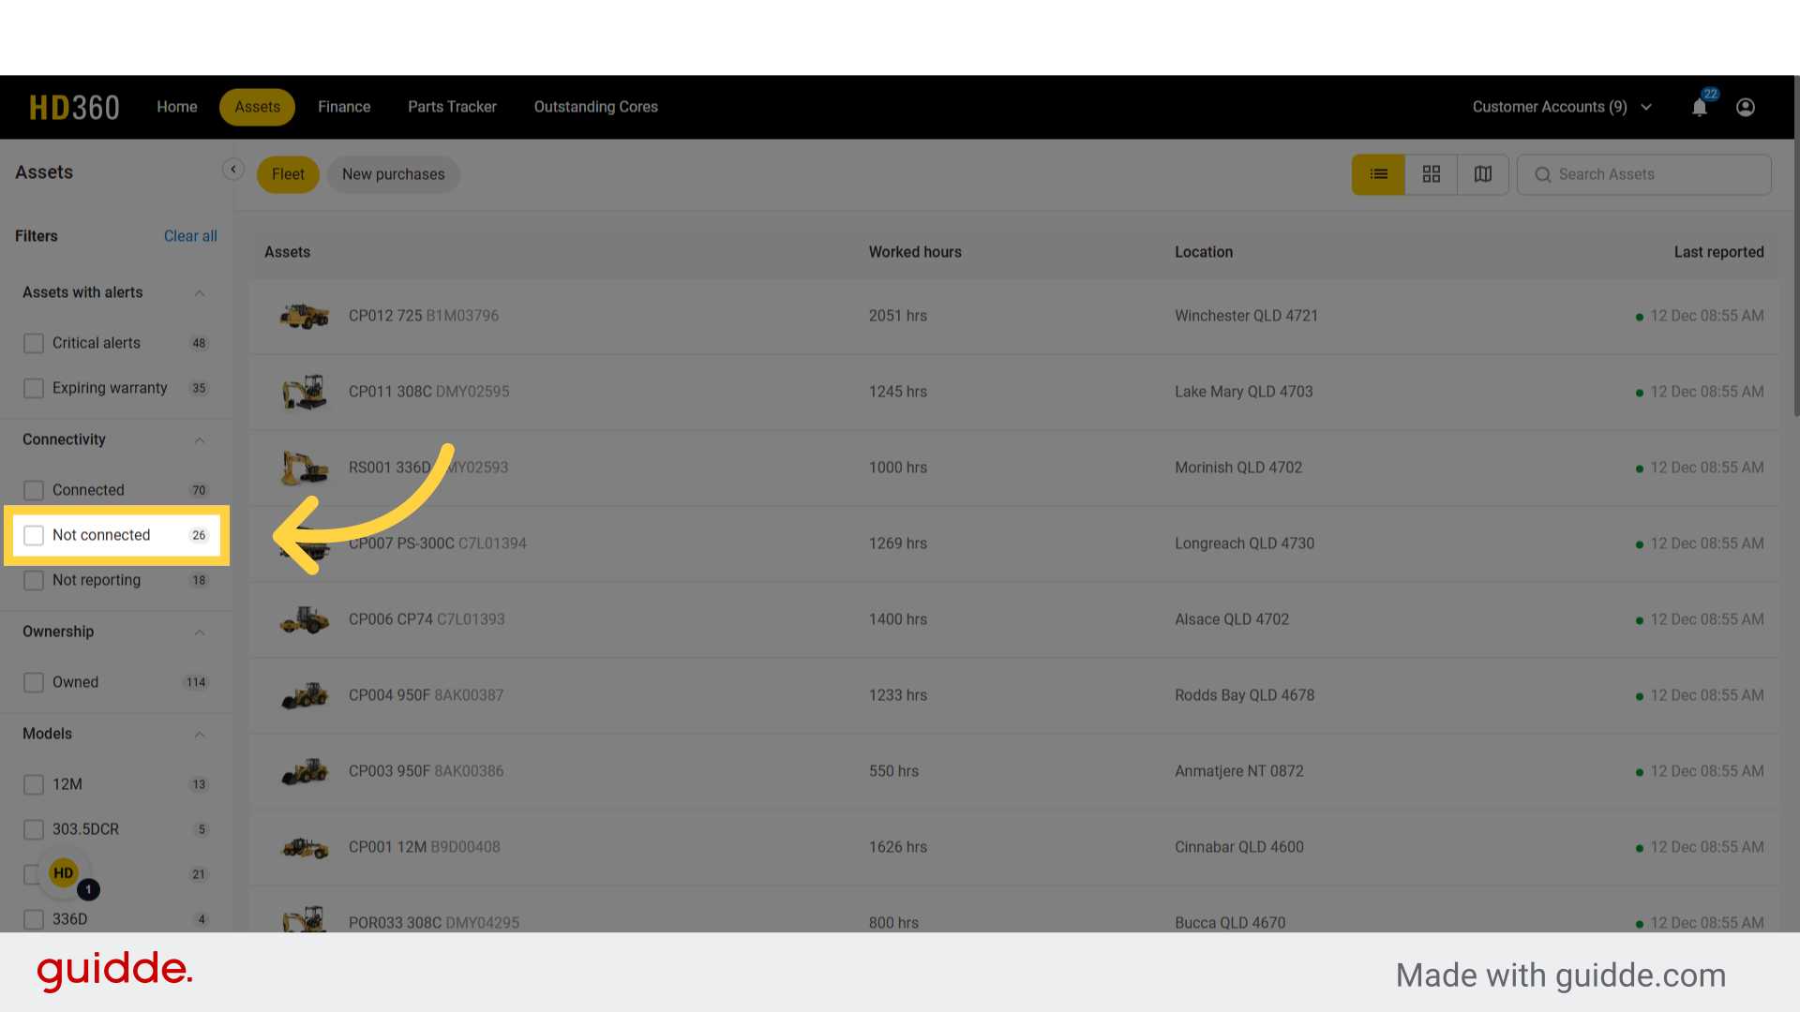Open the notifications bell showing 22 alerts
The height and width of the screenshot is (1012, 1800).
point(1700,107)
